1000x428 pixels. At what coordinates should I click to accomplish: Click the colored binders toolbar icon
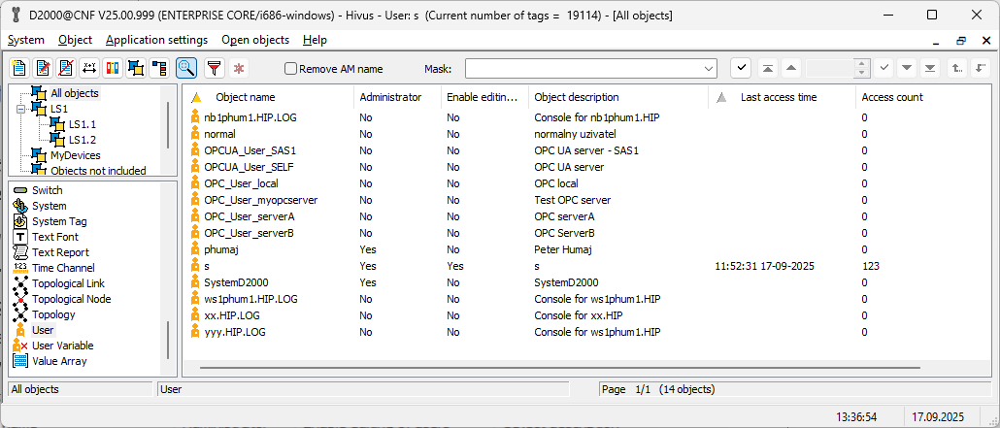[x=113, y=68]
